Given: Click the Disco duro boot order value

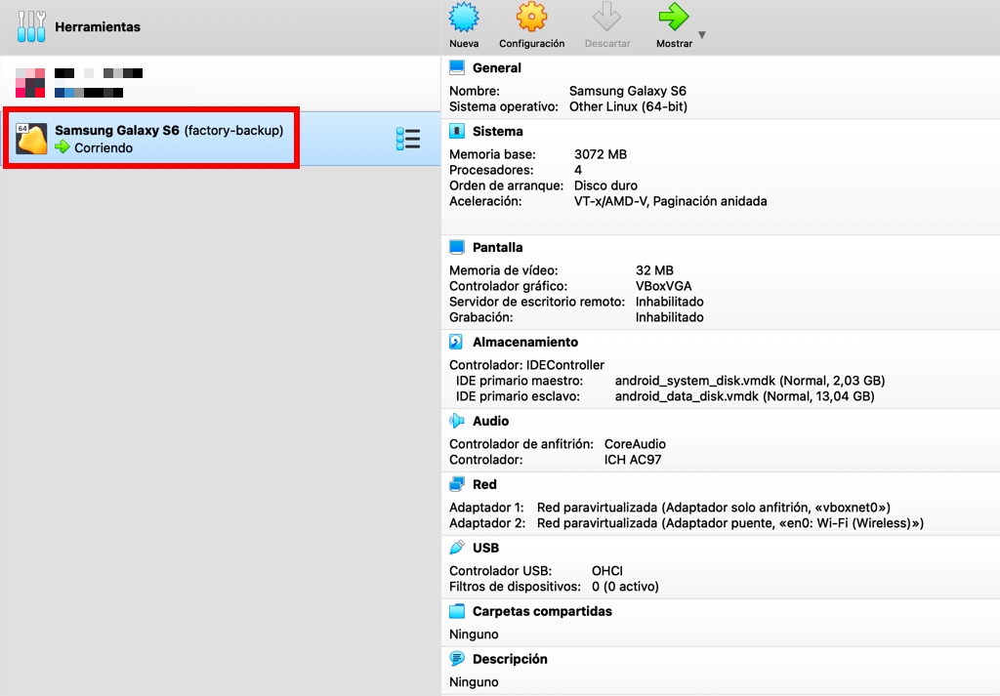Looking at the screenshot, I should tap(605, 185).
